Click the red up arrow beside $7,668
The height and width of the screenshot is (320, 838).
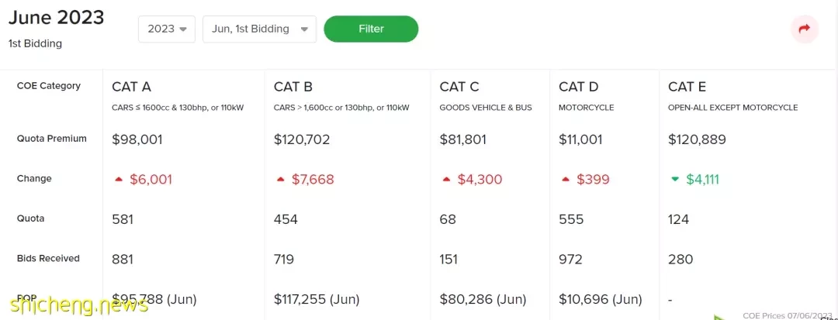coord(281,180)
